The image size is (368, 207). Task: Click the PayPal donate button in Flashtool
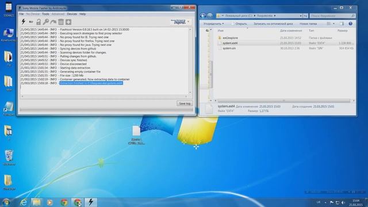click(178, 22)
